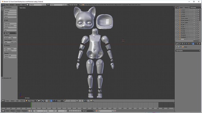Open the 3D viewport View menu
This screenshot has width=202, height=113.
pyautogui.click(x=8, y=101)
